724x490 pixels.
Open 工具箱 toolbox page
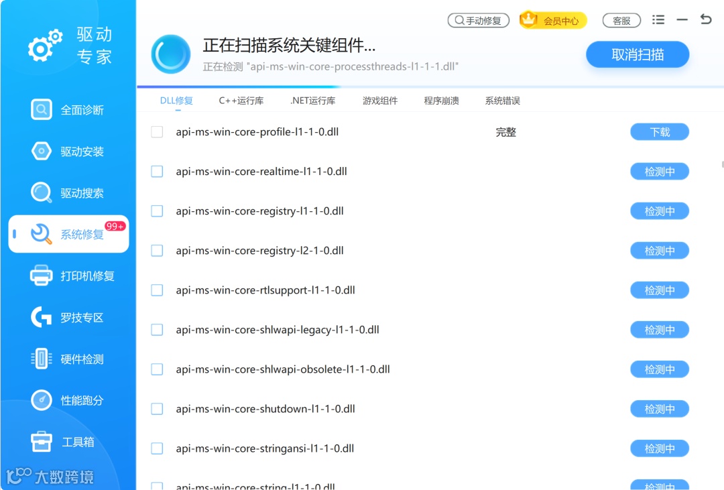63,442
